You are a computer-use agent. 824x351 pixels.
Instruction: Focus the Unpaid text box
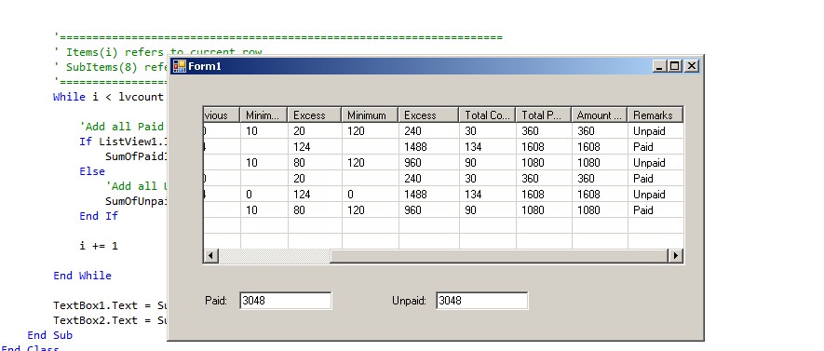click(x=482, y=301)
